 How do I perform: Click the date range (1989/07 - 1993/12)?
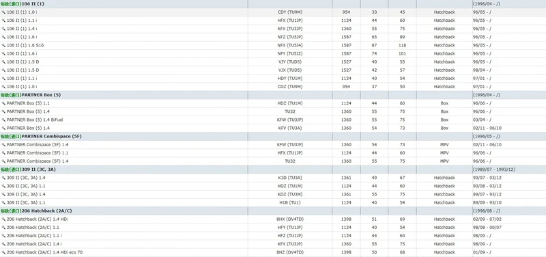pyautogui.click(x=493, y=170)
